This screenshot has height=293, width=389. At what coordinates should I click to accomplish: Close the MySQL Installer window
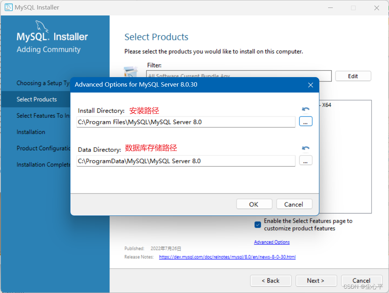pyautogui.click(x=377, y=8)
